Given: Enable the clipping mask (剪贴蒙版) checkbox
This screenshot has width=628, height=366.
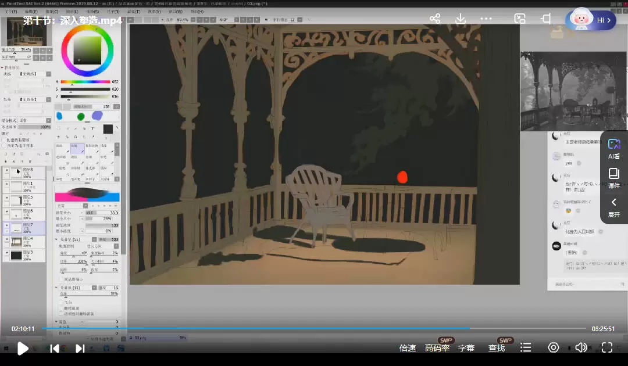Looking at the screenshot, I should point(4,140).
